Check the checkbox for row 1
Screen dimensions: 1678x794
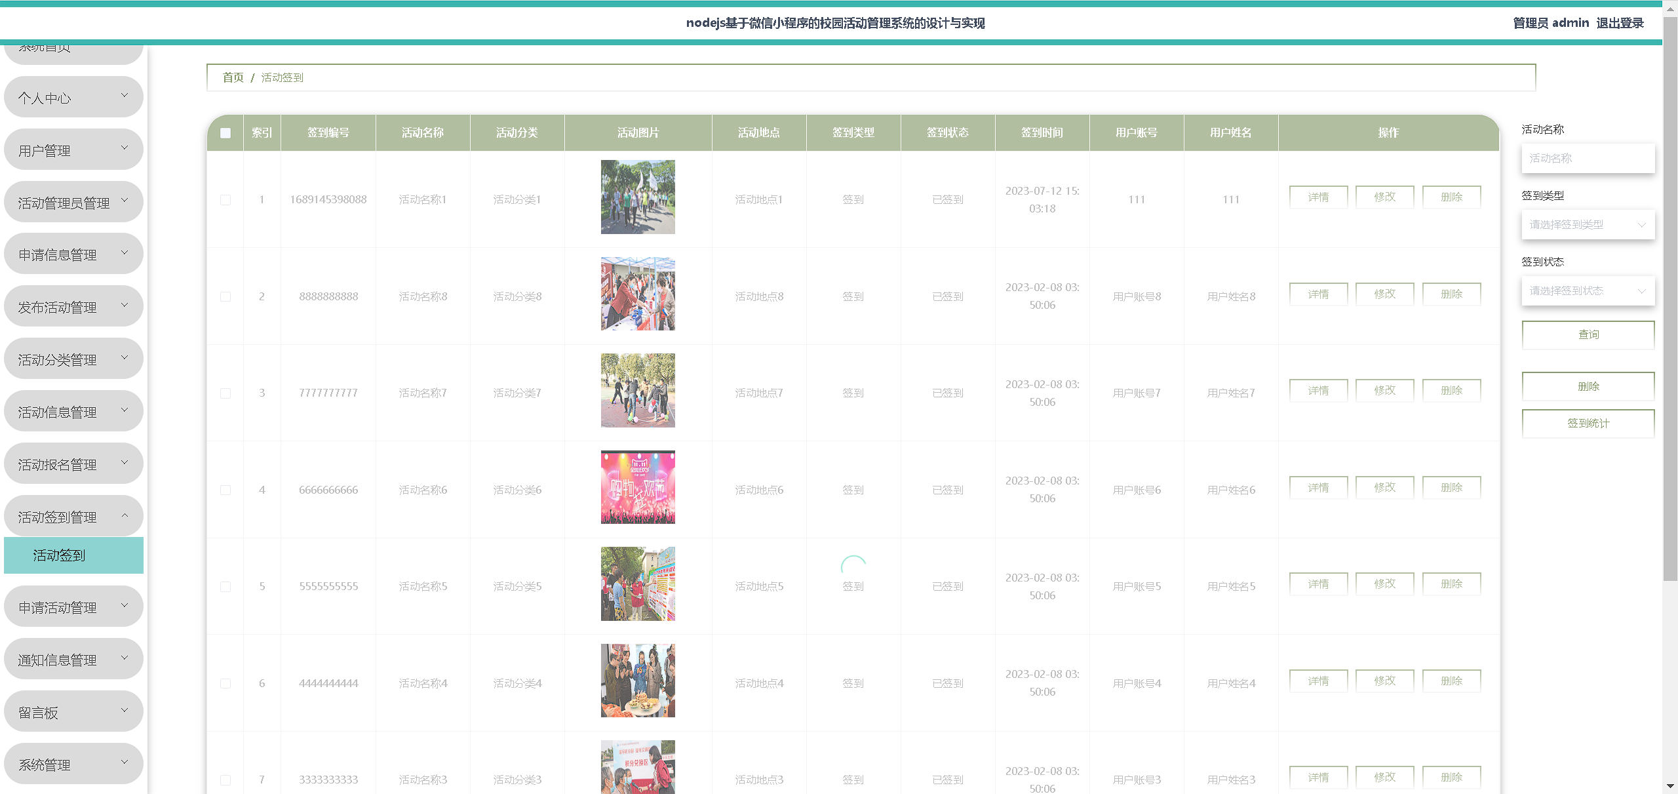[x=225, y=200]
